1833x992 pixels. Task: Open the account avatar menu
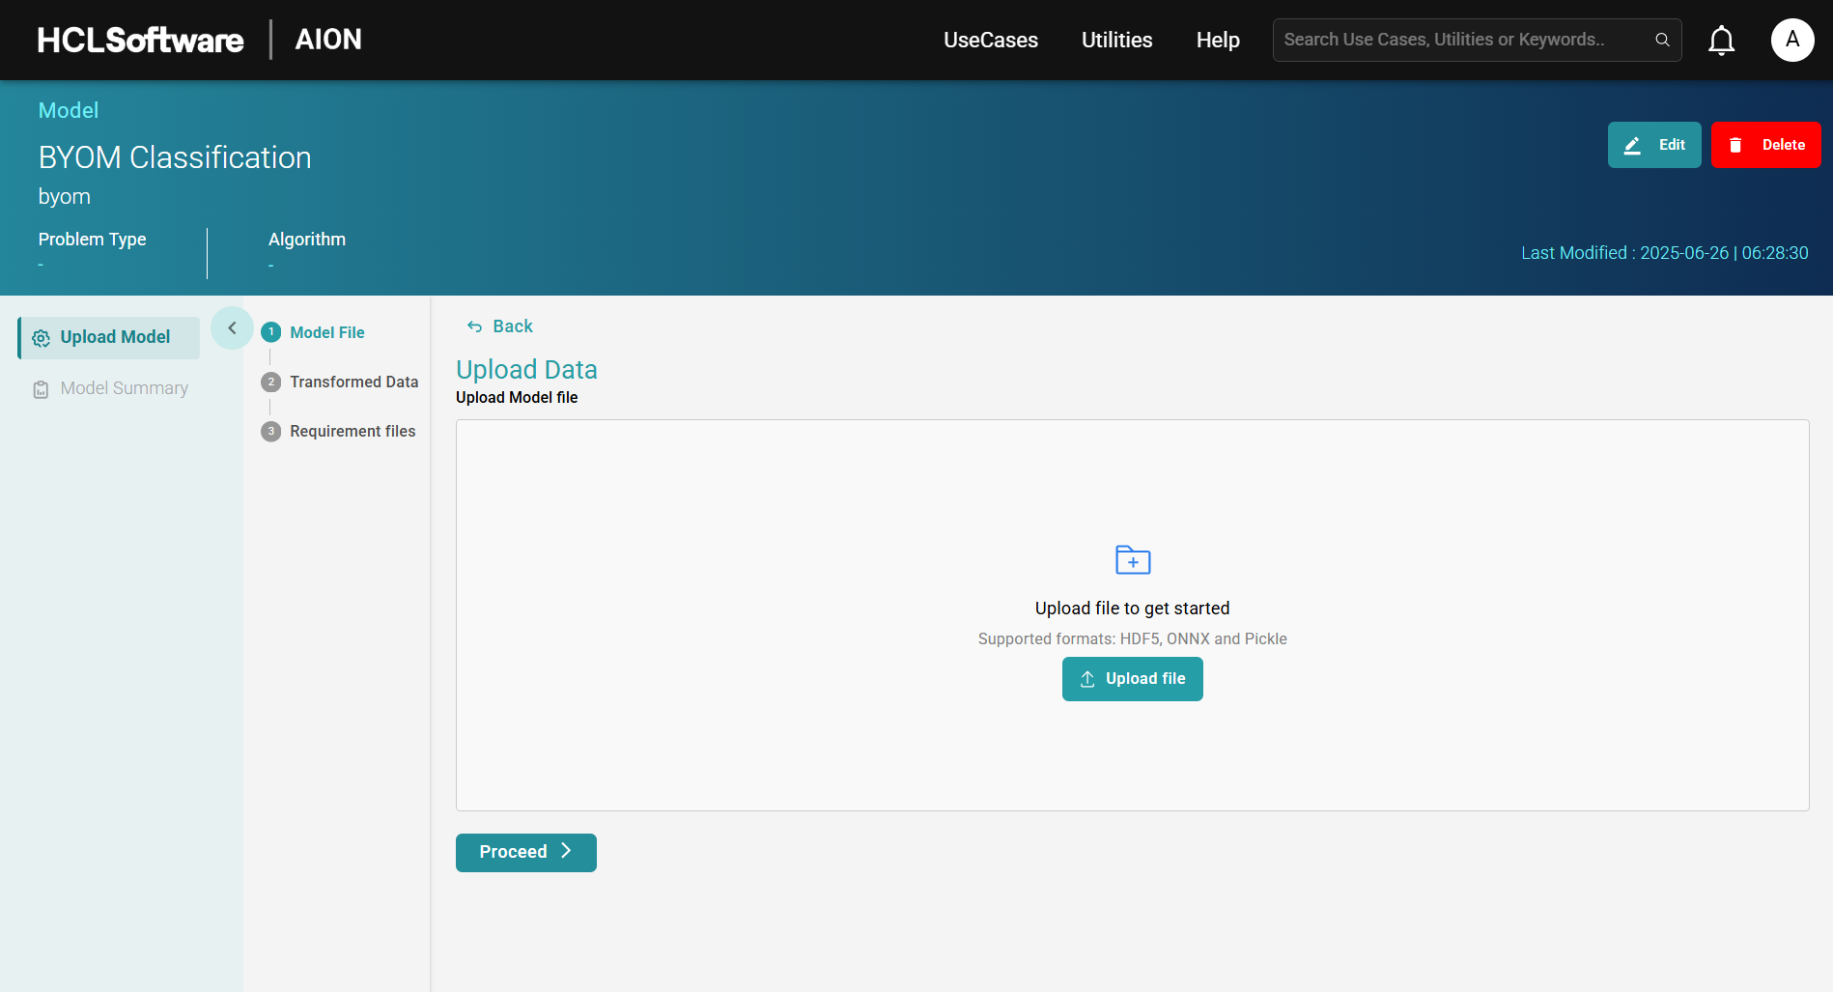tap(1792, 40)
